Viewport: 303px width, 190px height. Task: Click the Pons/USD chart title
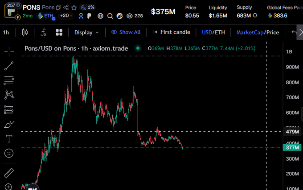[76, 48]
